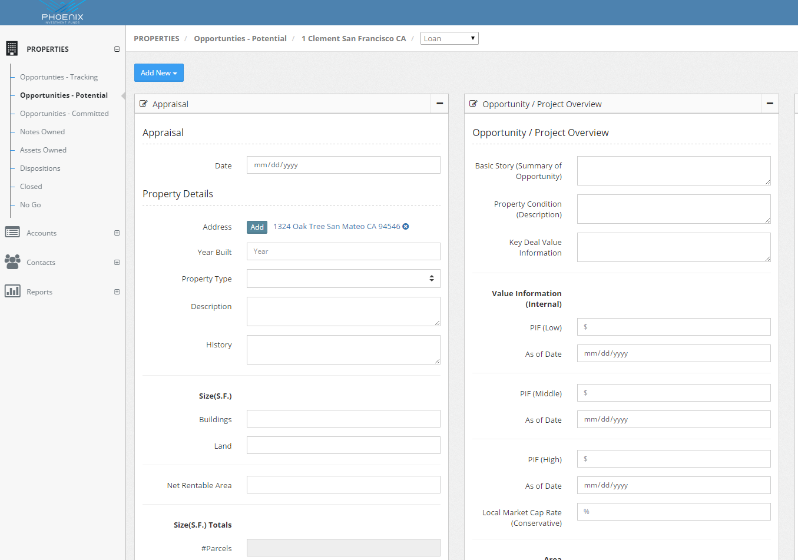This screenshot has height=560, width=798.
Task: Click the Reports menu label
Action: click(39, 291)
